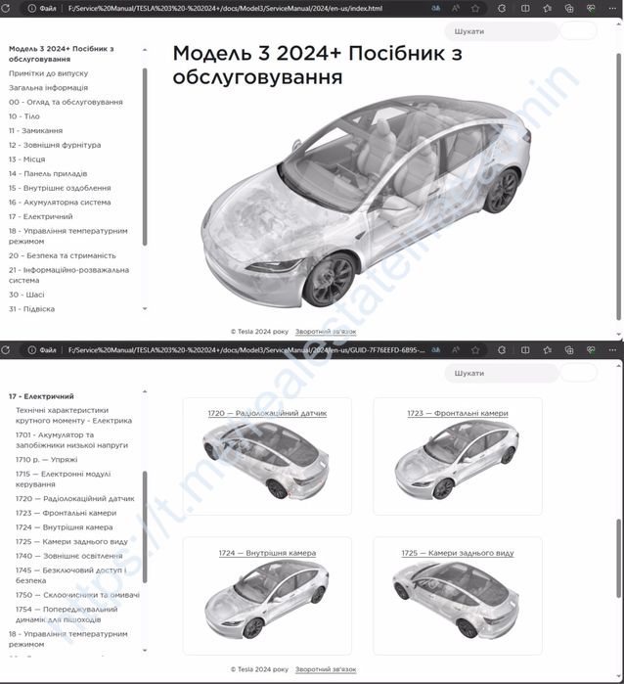Viewport: 624px width, 684px height.
Task: Open 1740 — Зовнішнє освітлення in sidebar
Action: click(x=69, y=556)
